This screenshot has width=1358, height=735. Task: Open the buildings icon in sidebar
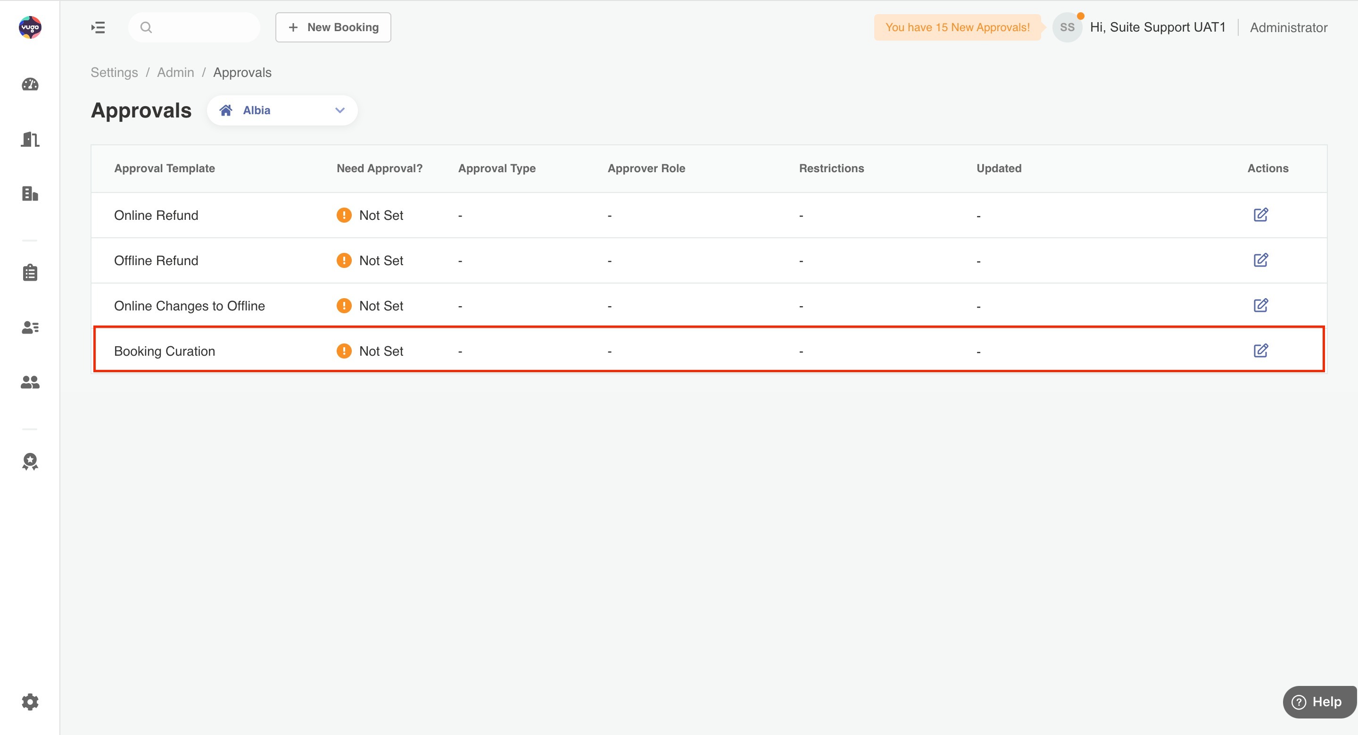[x=30, y=193]
